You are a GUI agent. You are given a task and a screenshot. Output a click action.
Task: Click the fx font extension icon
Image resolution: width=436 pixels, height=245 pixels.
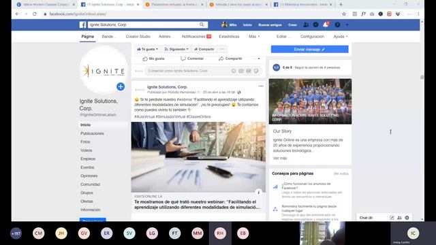(x=363, y=14)
